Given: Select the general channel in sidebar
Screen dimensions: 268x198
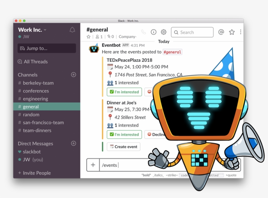Looking at the screenshot, I should coord(47,107).
